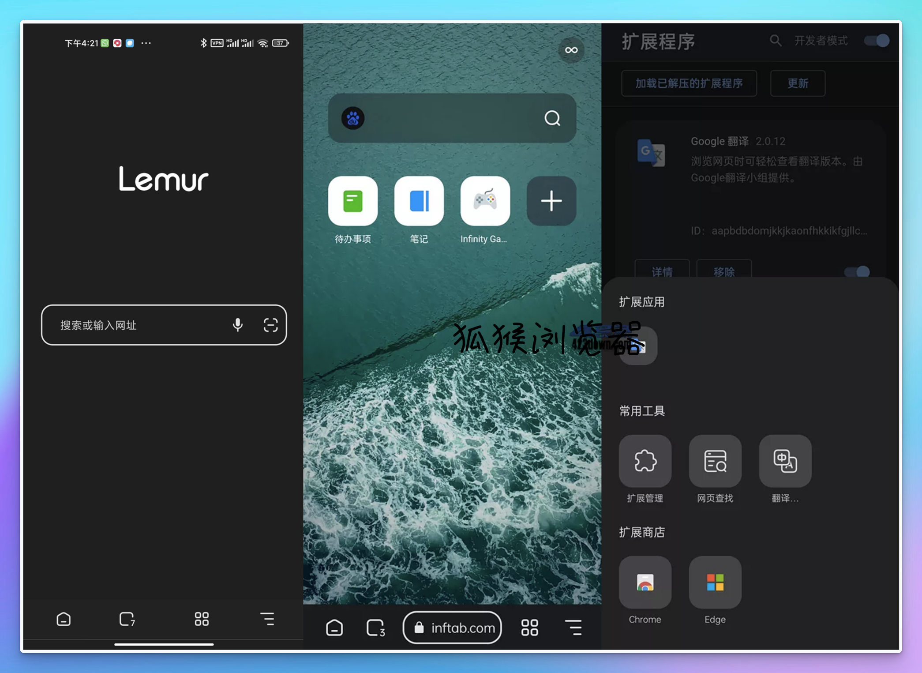Tap the inftab.com address bar

[x=452, y=628]
